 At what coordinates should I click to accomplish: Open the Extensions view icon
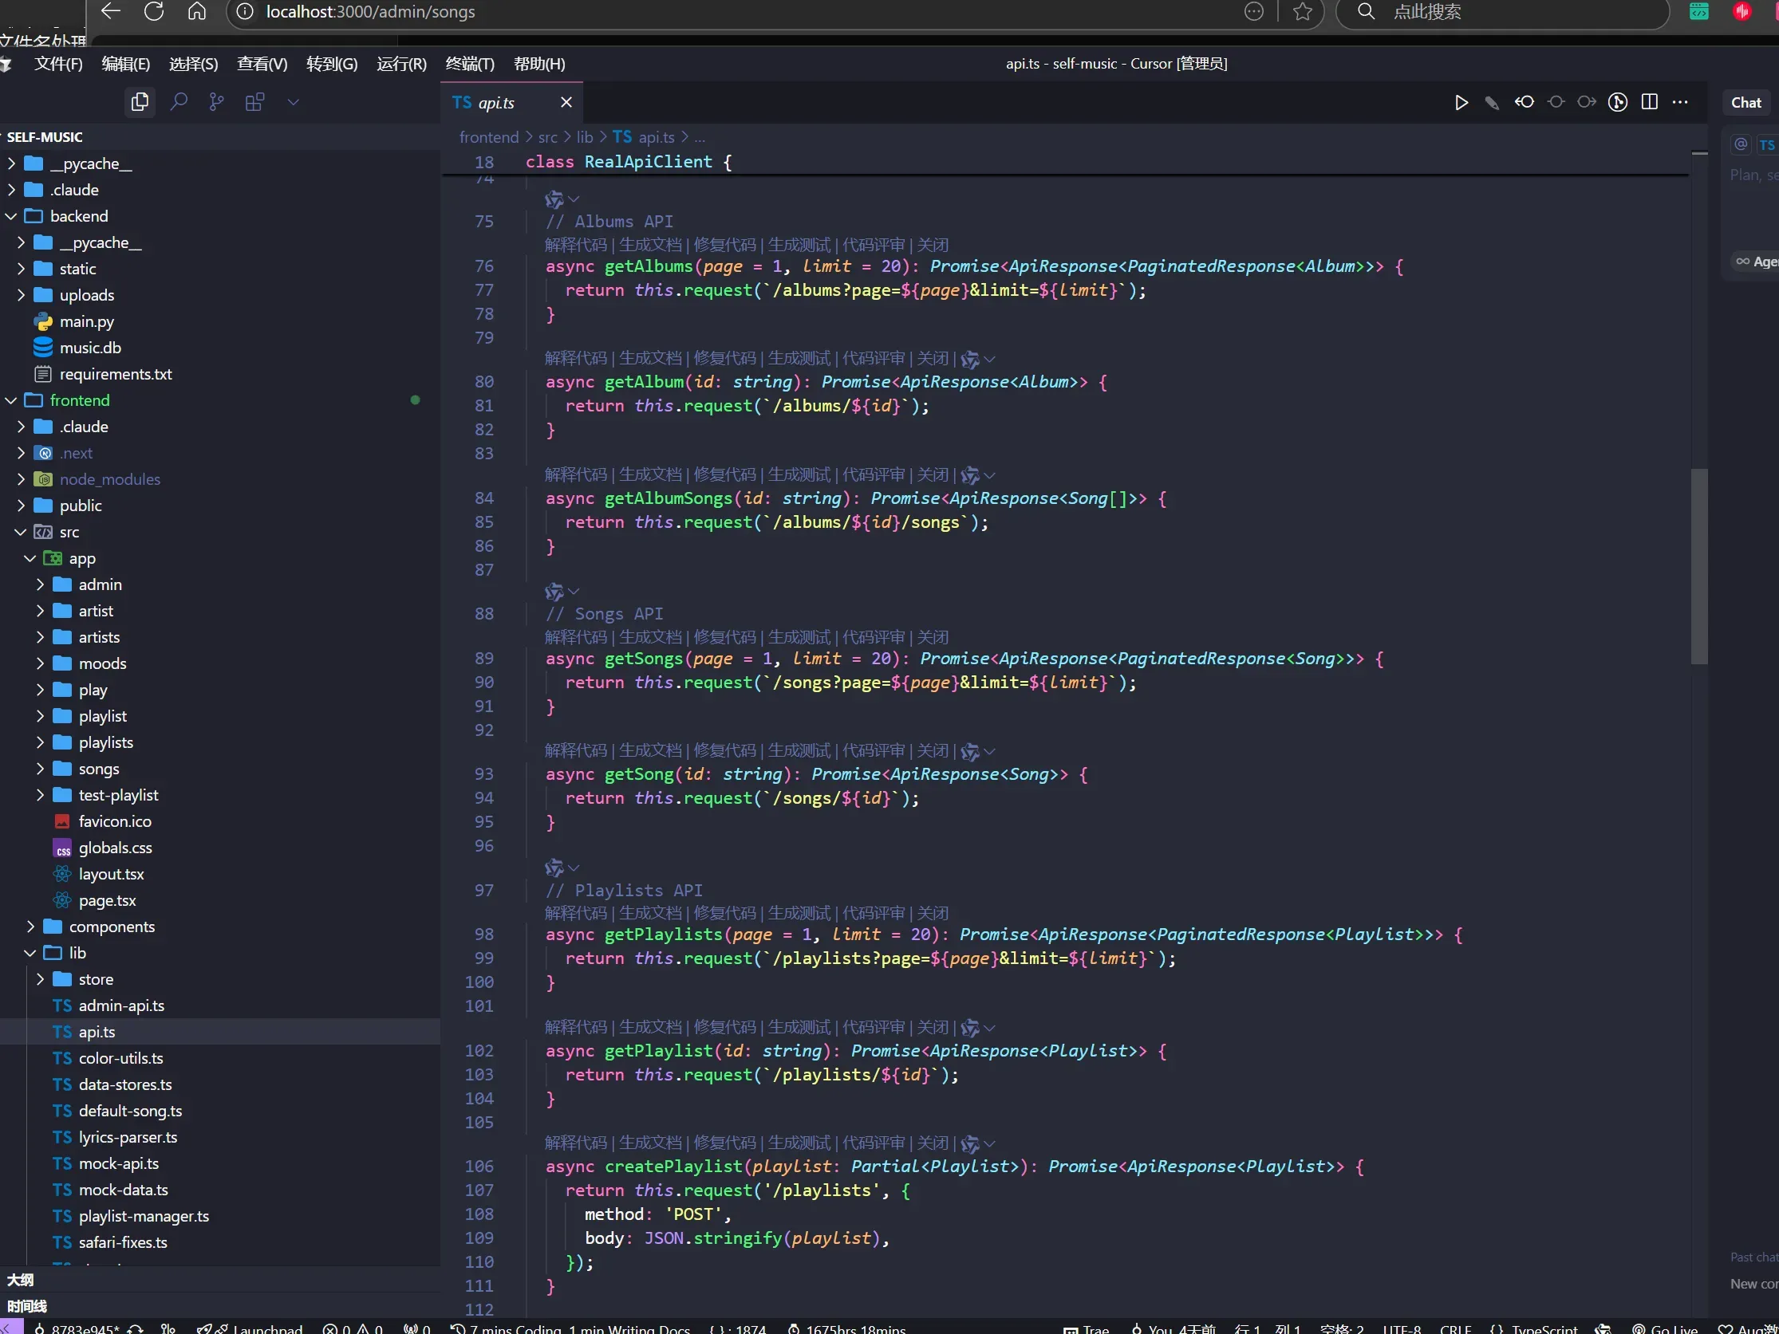coord(255,102)
